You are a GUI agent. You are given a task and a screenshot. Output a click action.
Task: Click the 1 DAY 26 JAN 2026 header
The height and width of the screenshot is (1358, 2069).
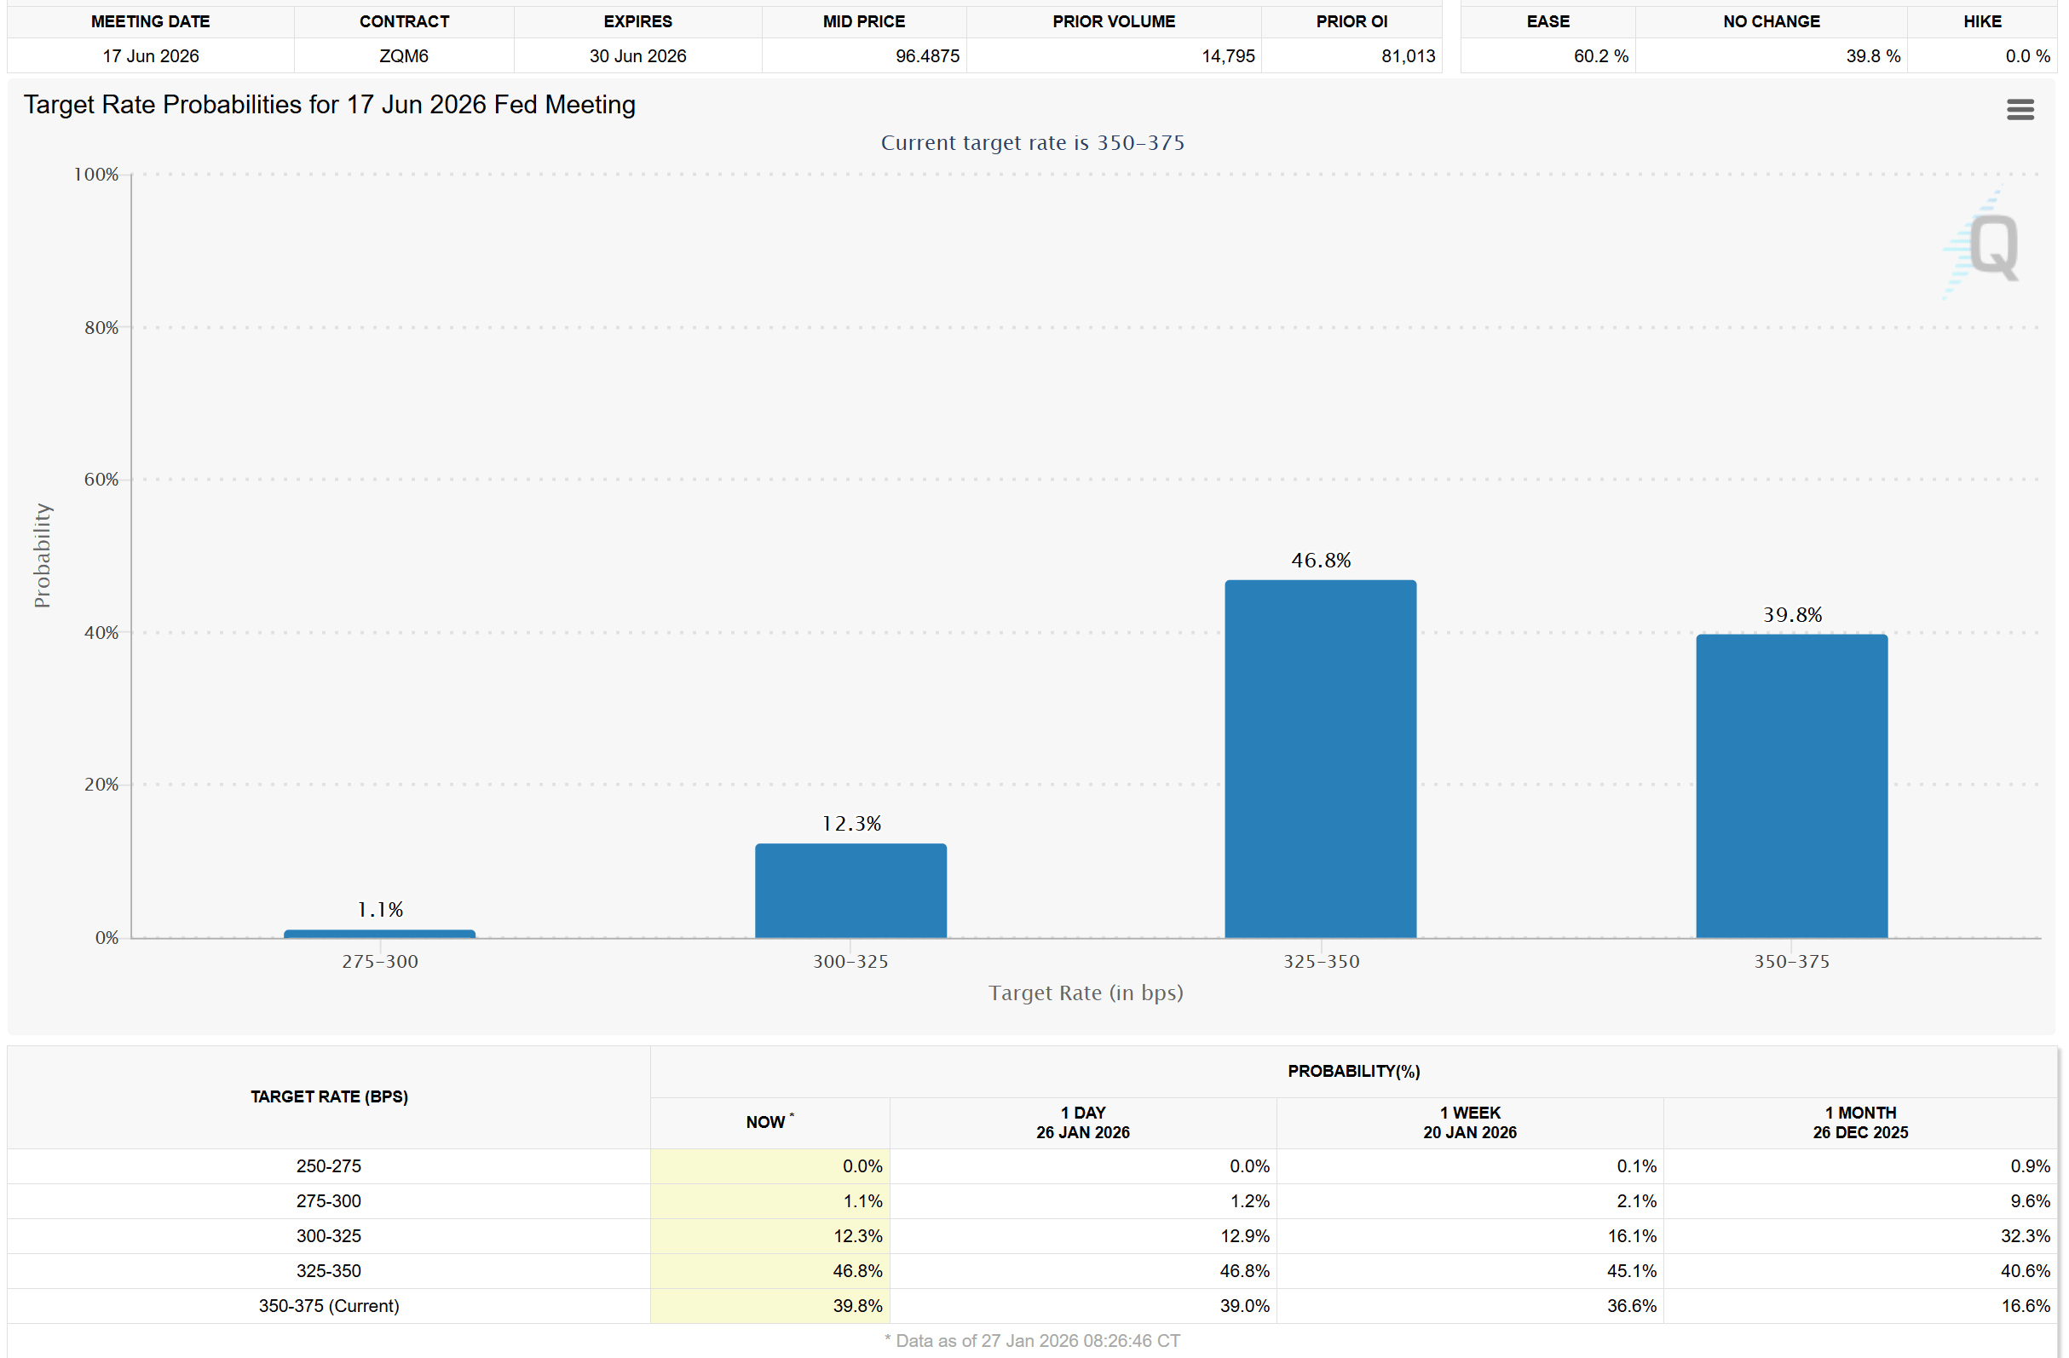1082,1121
